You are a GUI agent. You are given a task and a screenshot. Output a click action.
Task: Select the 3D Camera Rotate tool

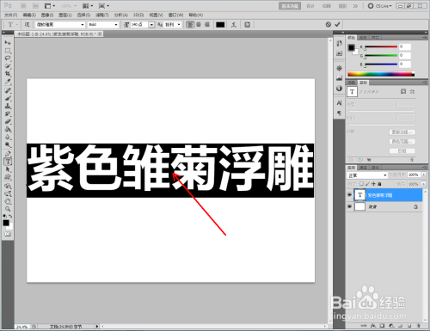pos(8,193)
